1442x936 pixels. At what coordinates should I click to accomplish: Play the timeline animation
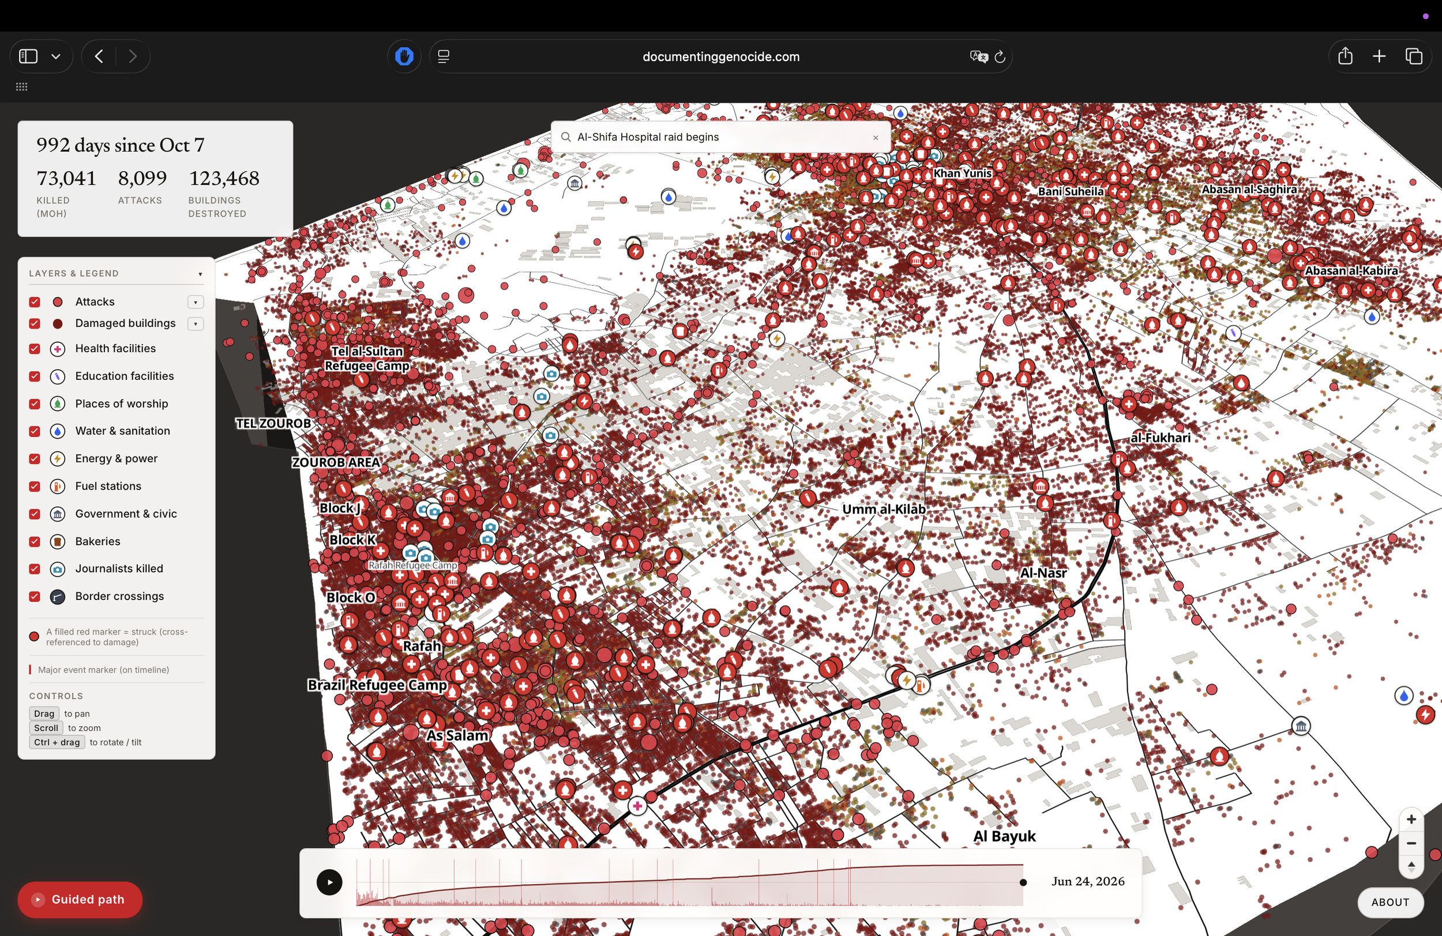click(329, 882)
